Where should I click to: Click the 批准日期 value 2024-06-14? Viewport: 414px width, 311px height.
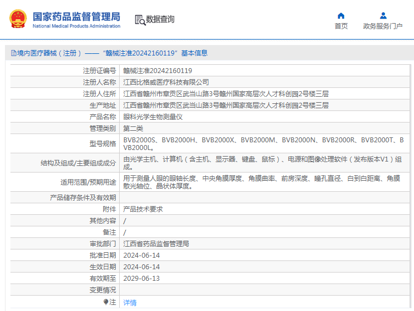[142, 256]
